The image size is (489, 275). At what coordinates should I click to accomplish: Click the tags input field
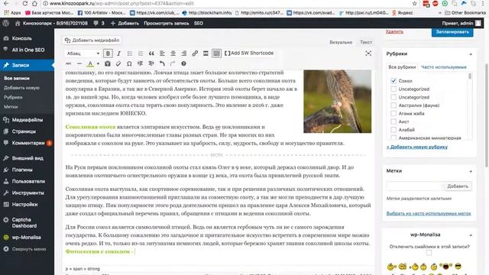click(x=414, y=186)
